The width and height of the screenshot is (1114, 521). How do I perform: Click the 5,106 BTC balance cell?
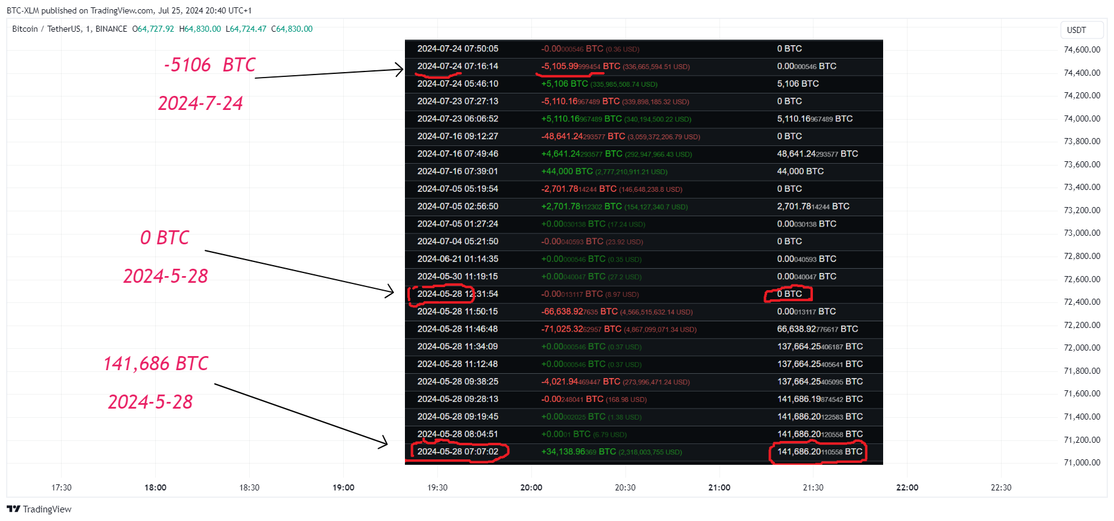point(798,84)
